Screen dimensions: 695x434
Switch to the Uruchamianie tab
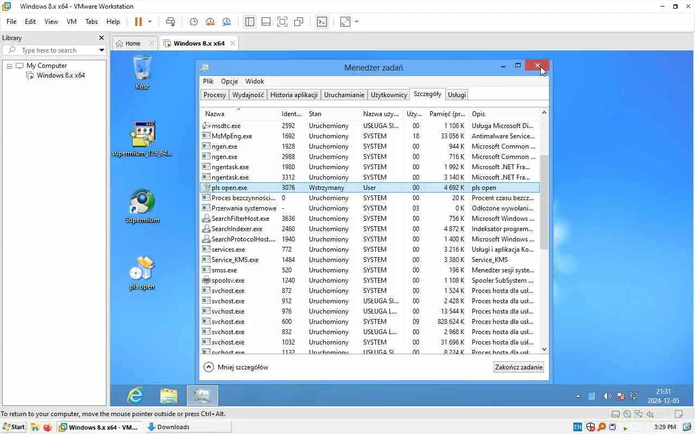pos(344,94)
